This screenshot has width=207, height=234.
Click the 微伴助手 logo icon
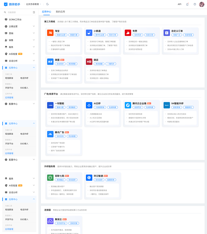(x=6, y=4)
